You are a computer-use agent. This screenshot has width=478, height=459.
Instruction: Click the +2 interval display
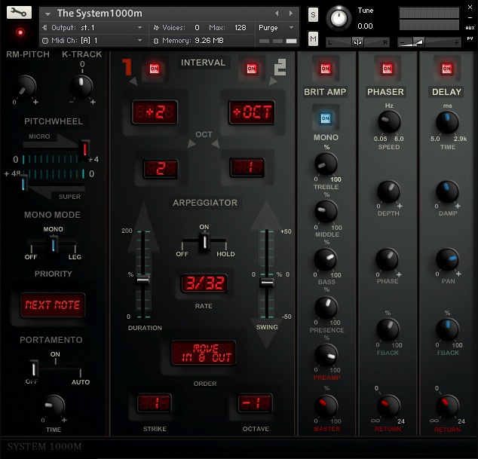tap(155, 112)
